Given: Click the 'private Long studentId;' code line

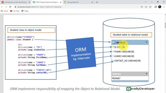Looking at the screenshot, I should 32,50.
